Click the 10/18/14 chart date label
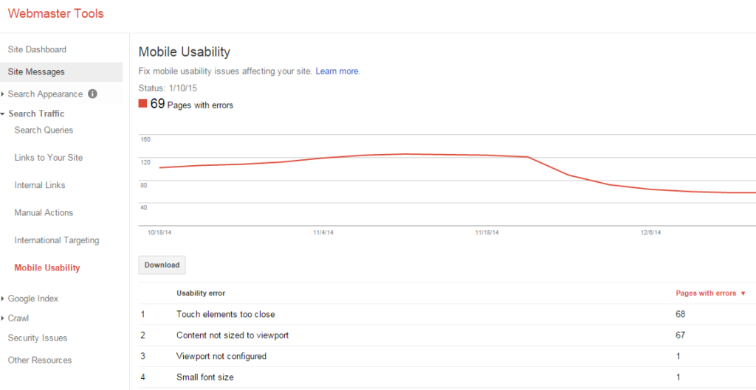Screen dimensions: 756x390 [159, 232]
